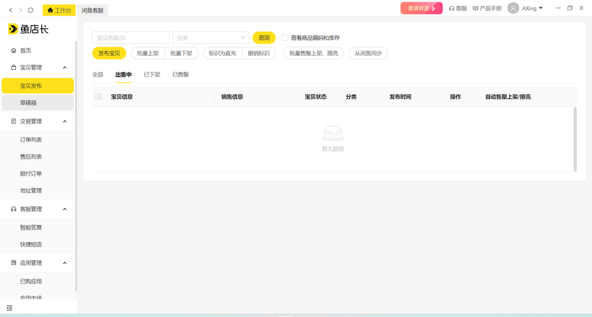592x317 pixels.
Task: Toggle the select-all checkbox in table header
Action: click(99, 96)
